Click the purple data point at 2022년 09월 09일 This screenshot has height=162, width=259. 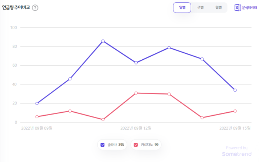[x=37, y=103]
